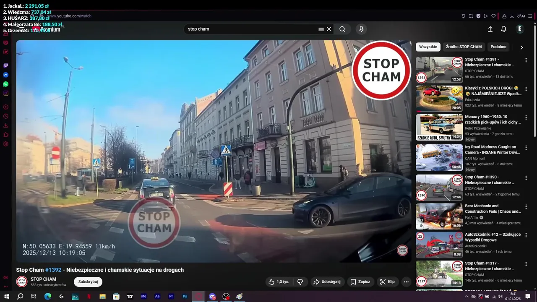This screenshot has width=537, height=302.
Task: Open Twitch from the Opera sidebar
Action: tap(6, 65)
